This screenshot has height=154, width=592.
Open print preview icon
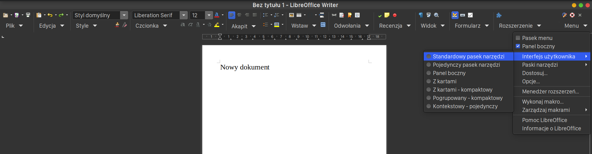tap(429, 15)
